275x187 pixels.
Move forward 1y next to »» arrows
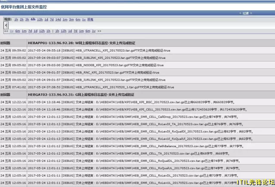(94, 31)
